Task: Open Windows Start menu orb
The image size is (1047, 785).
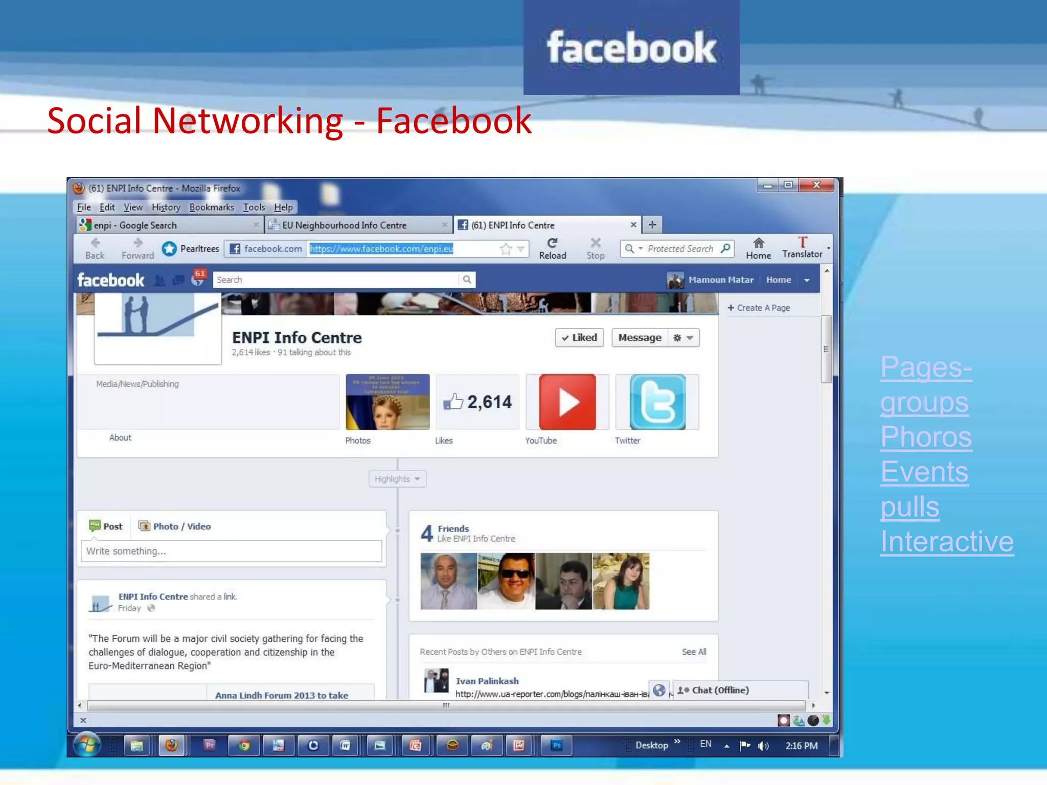Action: point(87,745)
